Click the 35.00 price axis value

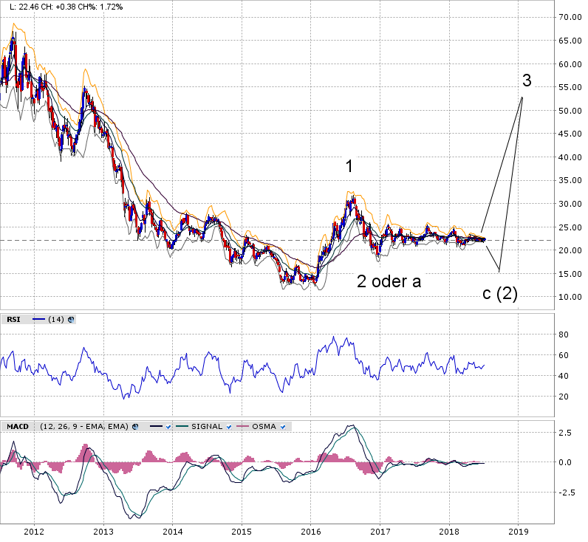pyautogui.click(x=570, y=180)
